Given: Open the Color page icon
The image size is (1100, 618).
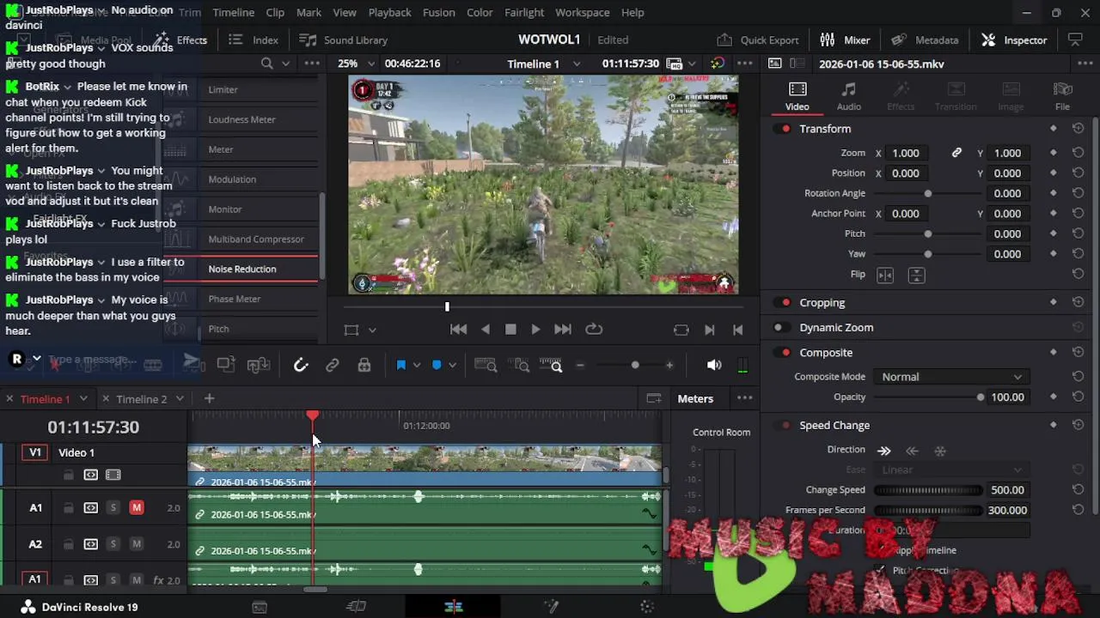Looking at the screenshot, I should pyautogui.click(x=647, y=607).
